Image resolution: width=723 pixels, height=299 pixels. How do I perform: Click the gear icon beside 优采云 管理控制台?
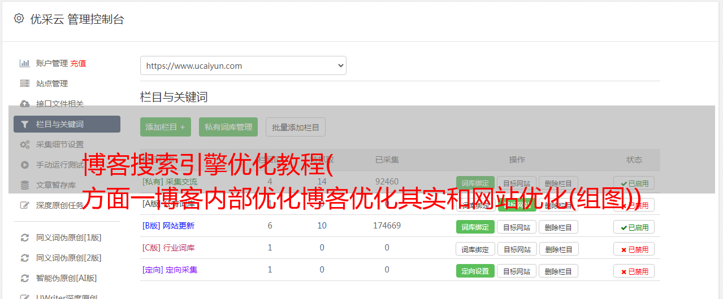click(19, 19)
